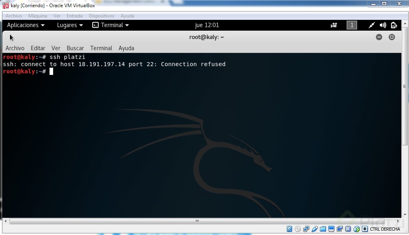The width and height of the screenshot is (409, 235).
Task: Open the terminal window Ayuda menu
Action: pos(126,48)
